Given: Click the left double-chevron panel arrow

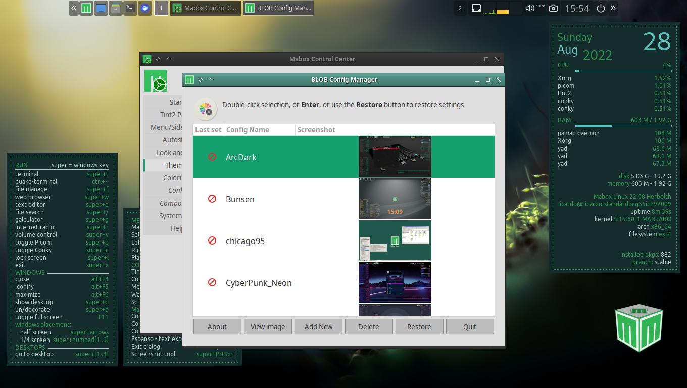Looking at the screenshot, I should (74, 8).
